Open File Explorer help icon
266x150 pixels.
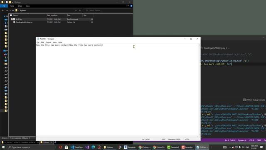click(x=131, y=6)
